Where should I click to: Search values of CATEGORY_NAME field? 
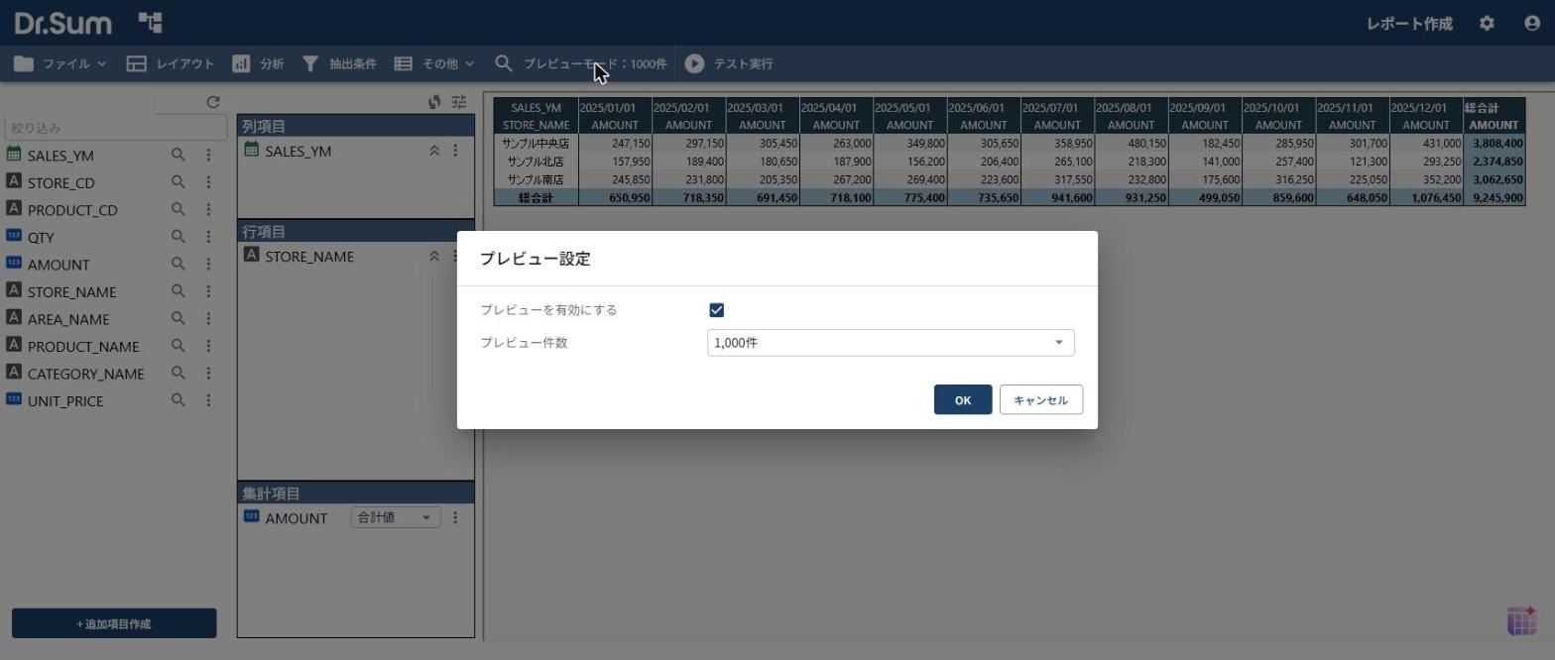(x=179, y=373)
